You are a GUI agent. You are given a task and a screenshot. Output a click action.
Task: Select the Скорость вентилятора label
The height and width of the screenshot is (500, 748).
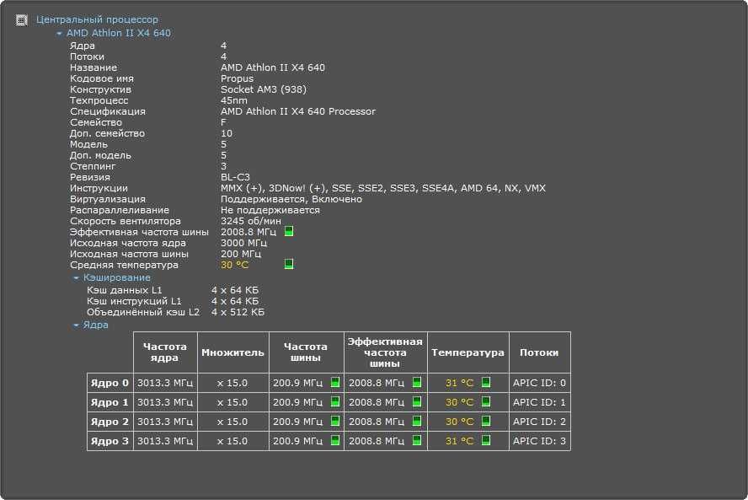[126, 221]
